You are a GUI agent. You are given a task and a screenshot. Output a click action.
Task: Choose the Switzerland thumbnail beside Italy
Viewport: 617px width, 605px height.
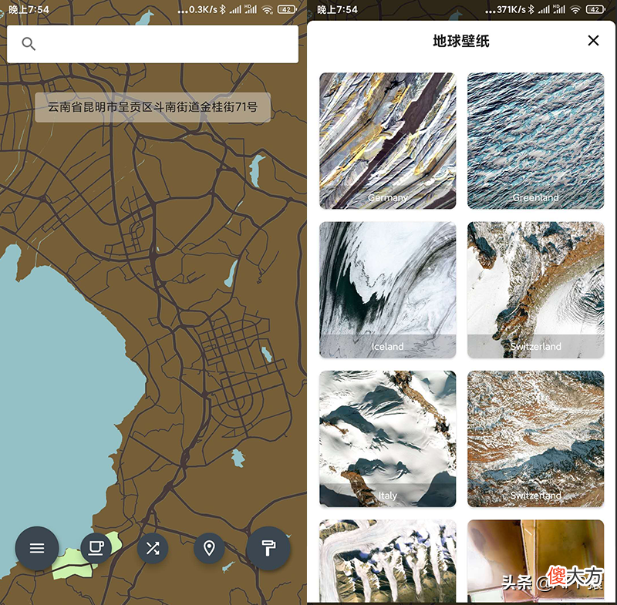535,439
